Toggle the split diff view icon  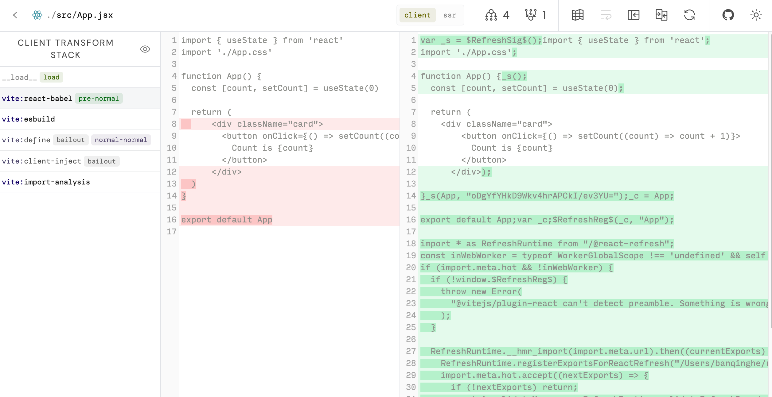point(661,15)
